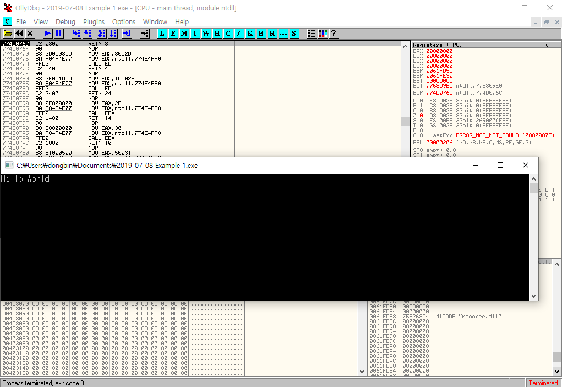Open Patches window with slash button

click(x=239, y=34)
